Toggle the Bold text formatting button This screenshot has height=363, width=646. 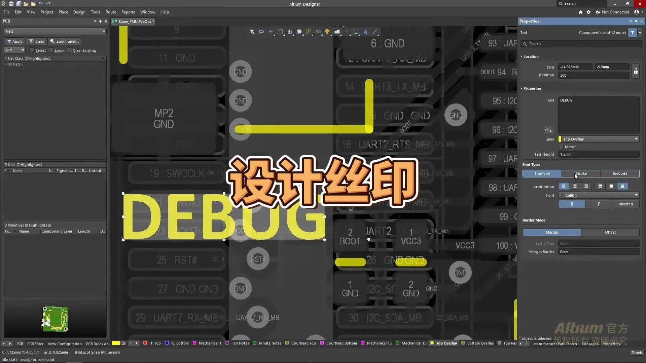click(571, 204)
